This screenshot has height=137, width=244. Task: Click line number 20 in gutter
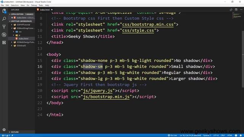[40, 91]
